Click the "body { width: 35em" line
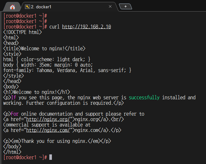This screenshot has height=164, width=206. pyautogui.click(x=48, y=65)
